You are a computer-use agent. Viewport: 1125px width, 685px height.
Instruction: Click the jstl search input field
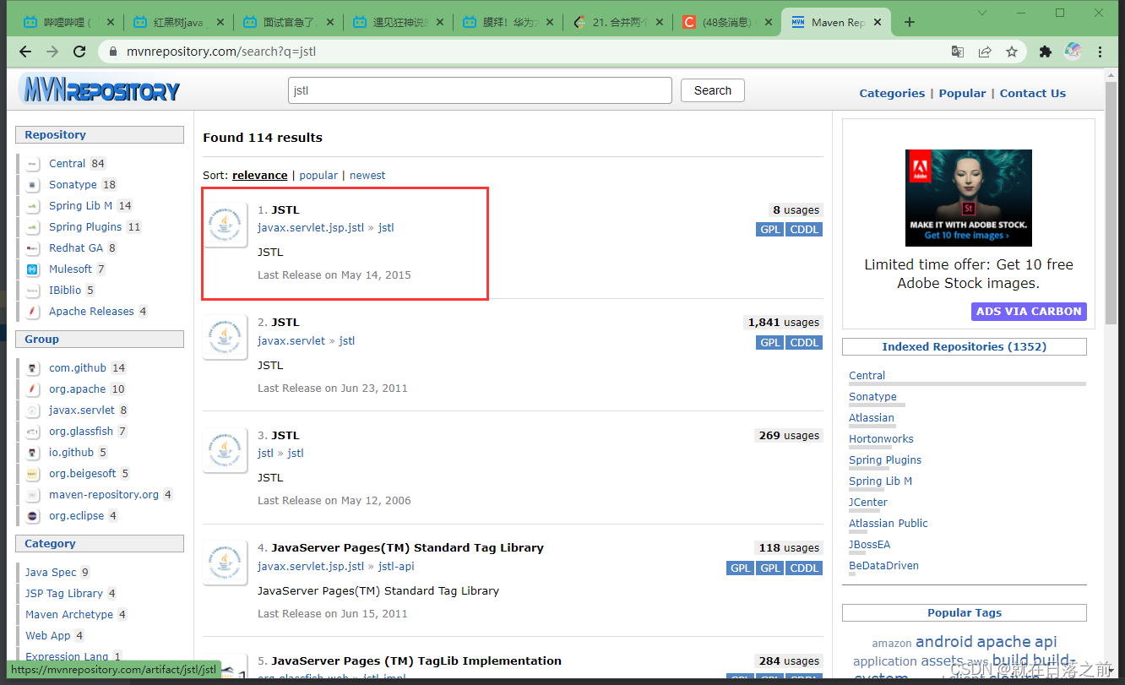(x=480, y=90)
